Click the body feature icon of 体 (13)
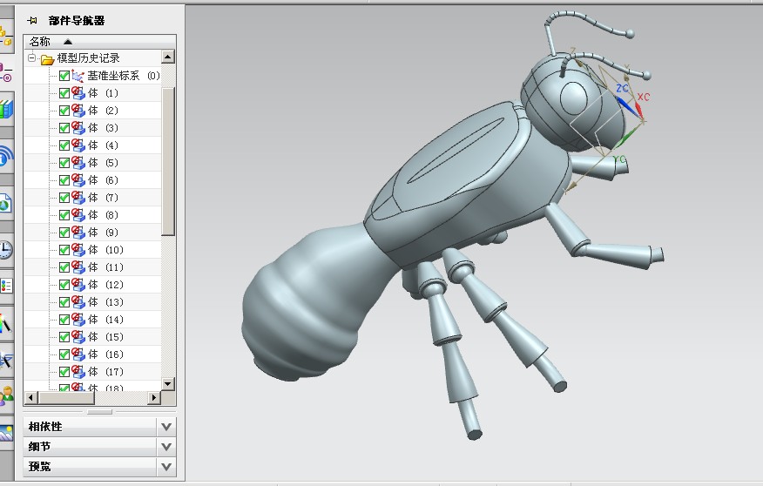This screenshot has width=763, height=486. click(78, 302)
